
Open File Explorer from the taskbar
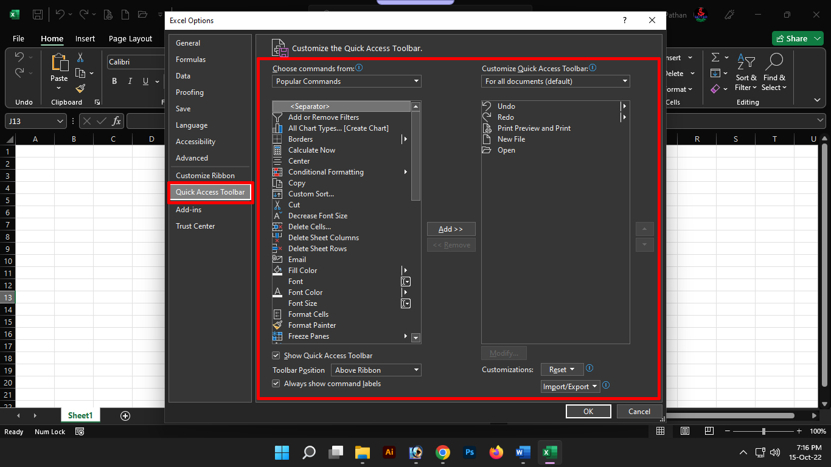363,452
